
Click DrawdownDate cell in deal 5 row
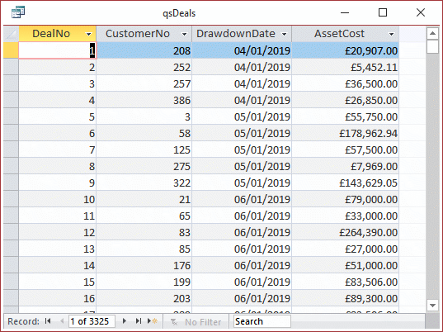tap(242, 116)
